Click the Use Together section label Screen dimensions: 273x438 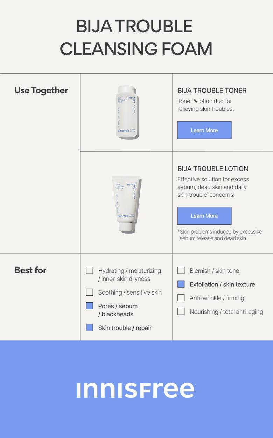point(41,90)
